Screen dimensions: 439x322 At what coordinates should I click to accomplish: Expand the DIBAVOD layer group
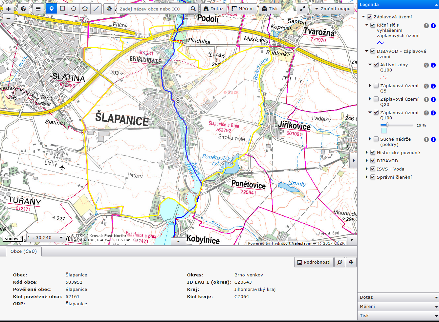367,161
